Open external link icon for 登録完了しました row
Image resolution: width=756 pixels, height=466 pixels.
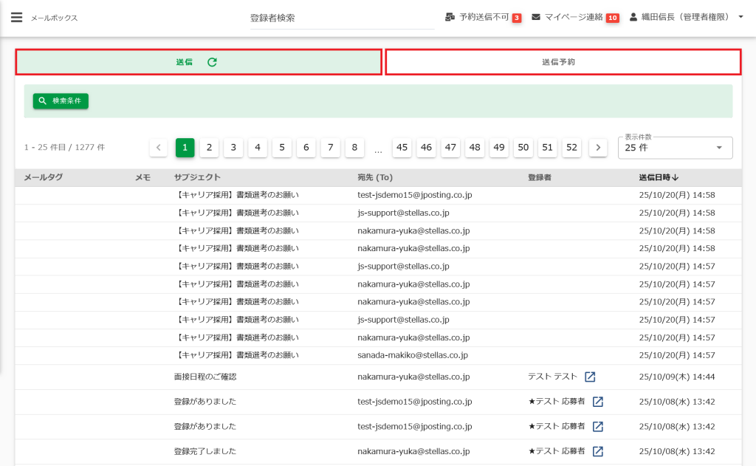pyautogui.click(x=598, y=451)
